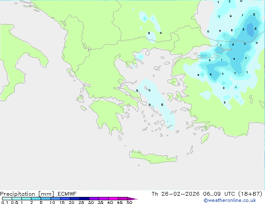Click the legend label '10'
Viewport: 265px width, 204px height.
coord(52,202)
